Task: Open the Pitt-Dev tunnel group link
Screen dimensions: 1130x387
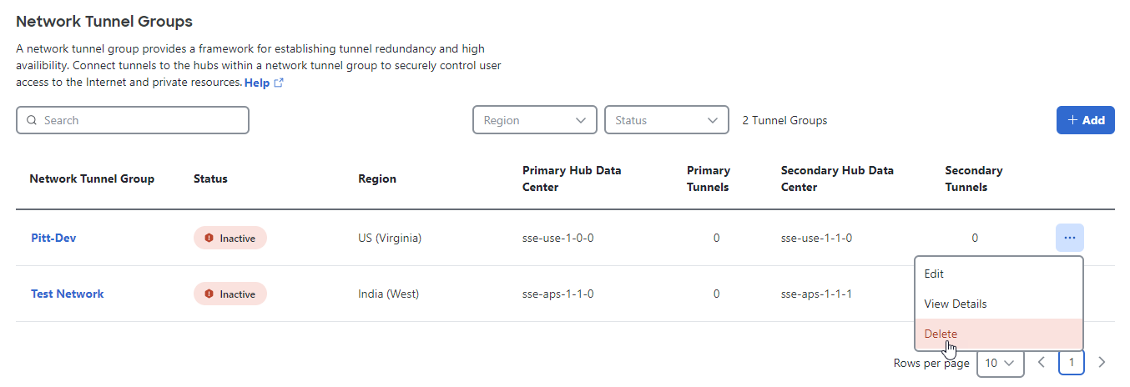Action: pos(53,238)
